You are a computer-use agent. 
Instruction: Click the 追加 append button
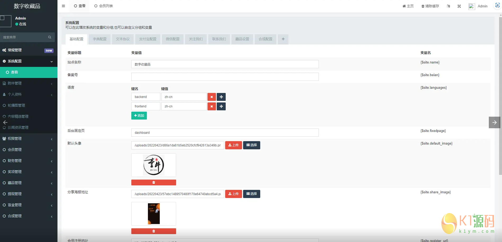point(139,116)
